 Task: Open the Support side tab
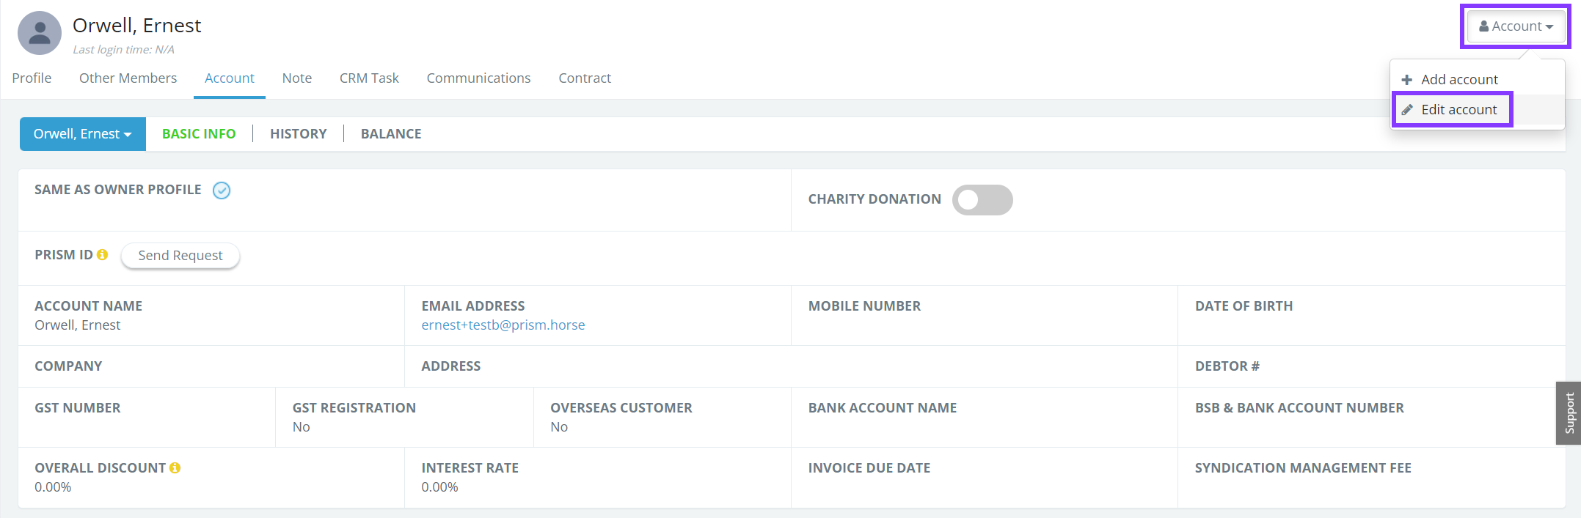pos(1569,413)
